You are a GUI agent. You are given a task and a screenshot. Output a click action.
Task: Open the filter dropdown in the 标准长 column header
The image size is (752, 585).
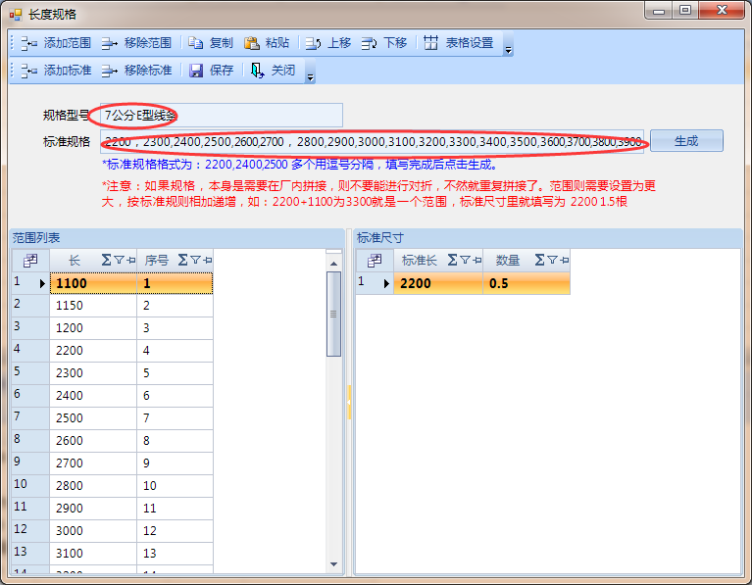coord(466,260)
